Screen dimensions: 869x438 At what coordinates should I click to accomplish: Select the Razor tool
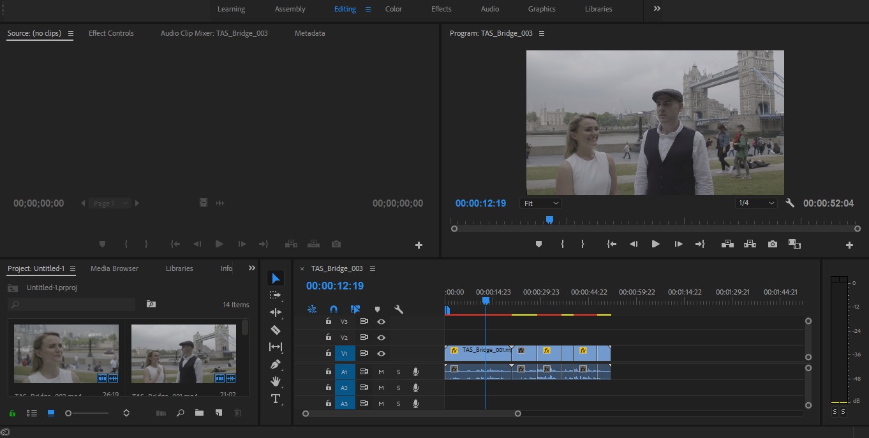coord(276,330)
